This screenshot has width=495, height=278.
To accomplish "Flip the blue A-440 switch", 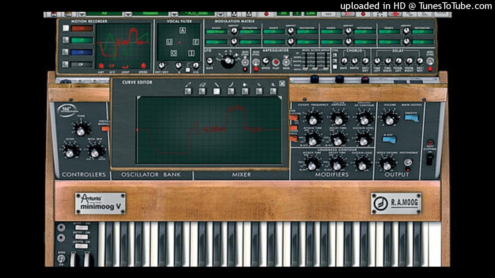I will tap(389, 139).
